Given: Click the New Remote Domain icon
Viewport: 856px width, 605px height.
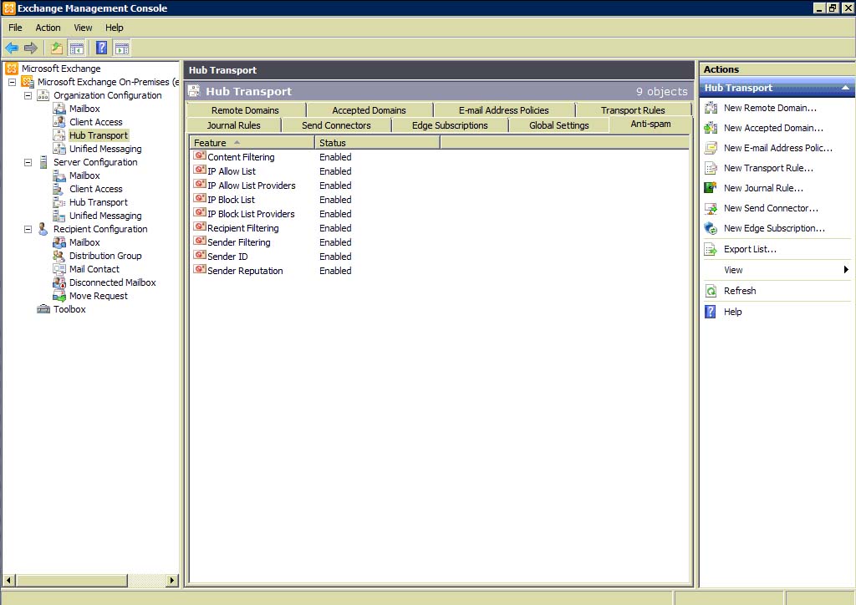Looking at the screenshot, I should point(711,108).
